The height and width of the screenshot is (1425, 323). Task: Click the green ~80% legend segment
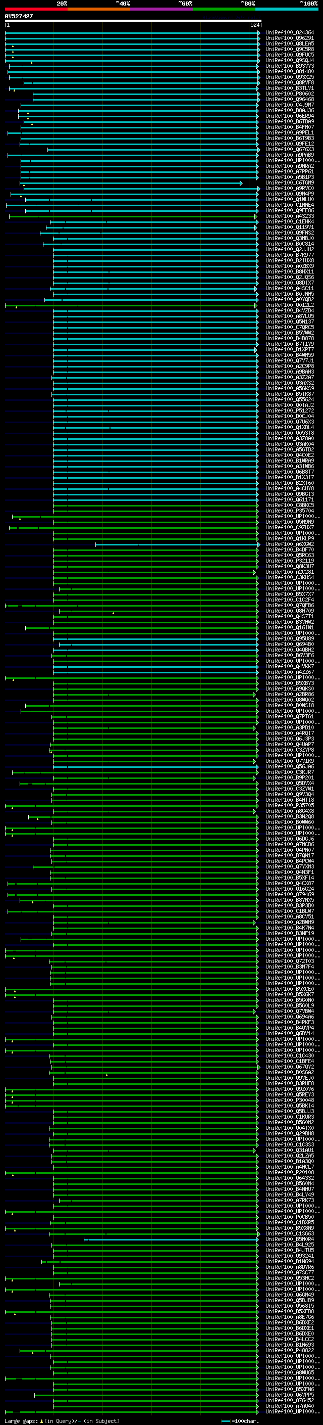pyautogui.click(x=224, y=10)
